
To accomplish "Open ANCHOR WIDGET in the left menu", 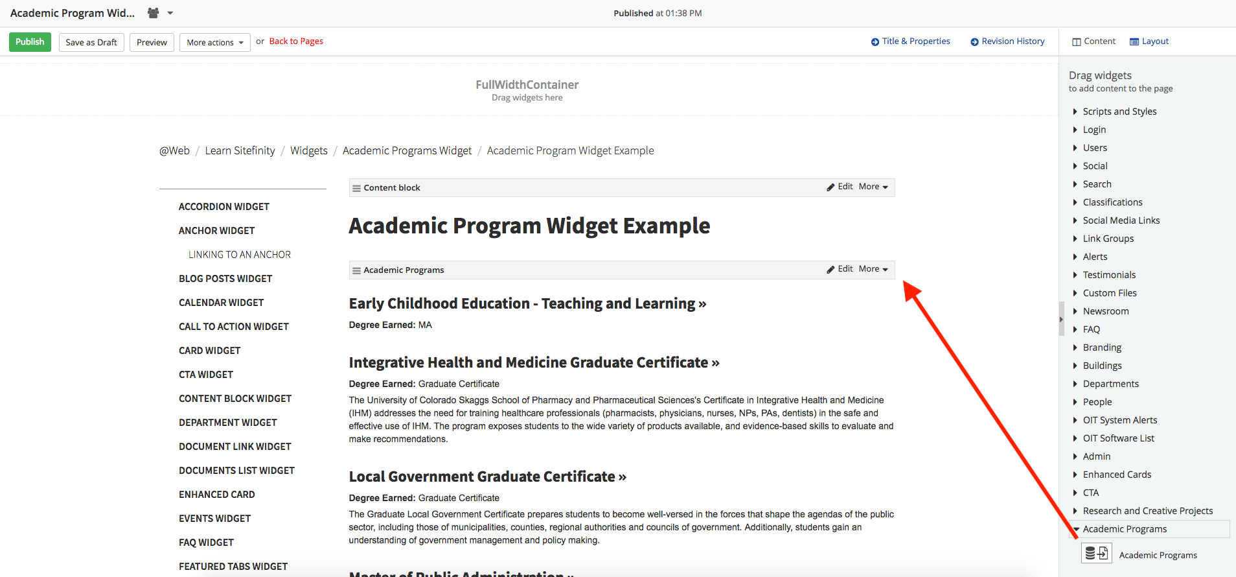I will click(x=217, y=231).
